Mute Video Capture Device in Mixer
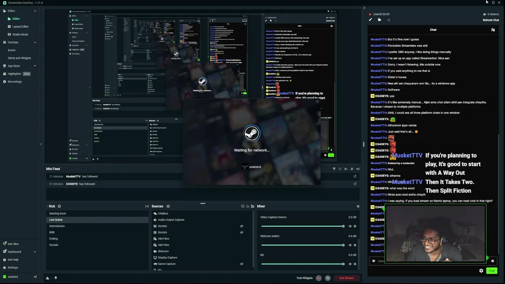Image resolution: width=505 pixels, height=284 pixels. [350, 226]
